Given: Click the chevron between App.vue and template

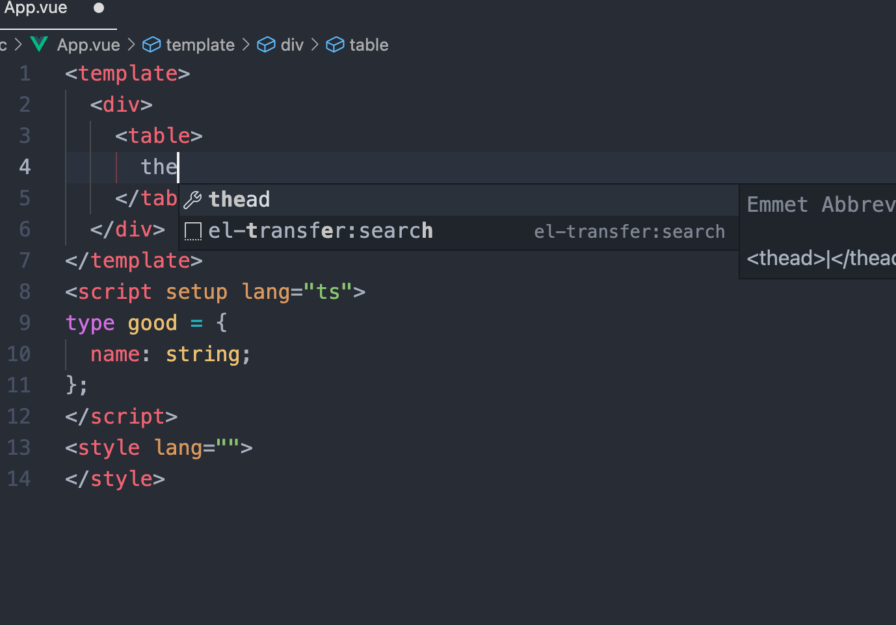Looking at the screenshot, I should pyautogui.click(x=131, y=44).
